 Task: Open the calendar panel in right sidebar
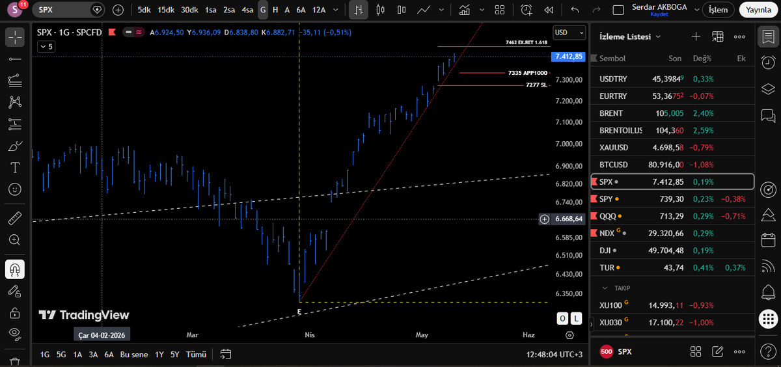point(768,241)
